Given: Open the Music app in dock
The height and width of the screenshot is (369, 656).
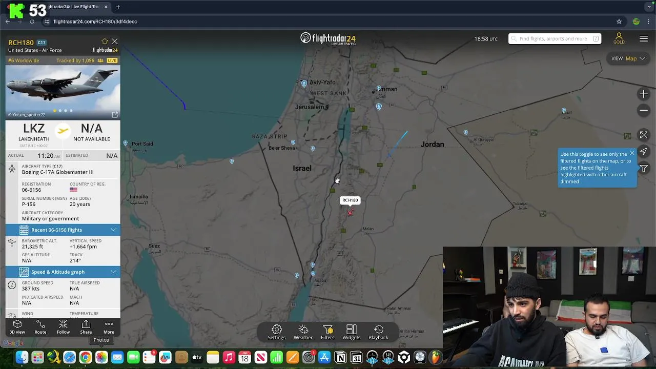Looking at the screenshot, I should pyautogui.click(x=229, y=357).
